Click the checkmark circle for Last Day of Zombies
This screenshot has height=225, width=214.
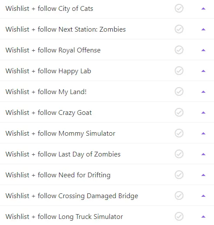179,154
